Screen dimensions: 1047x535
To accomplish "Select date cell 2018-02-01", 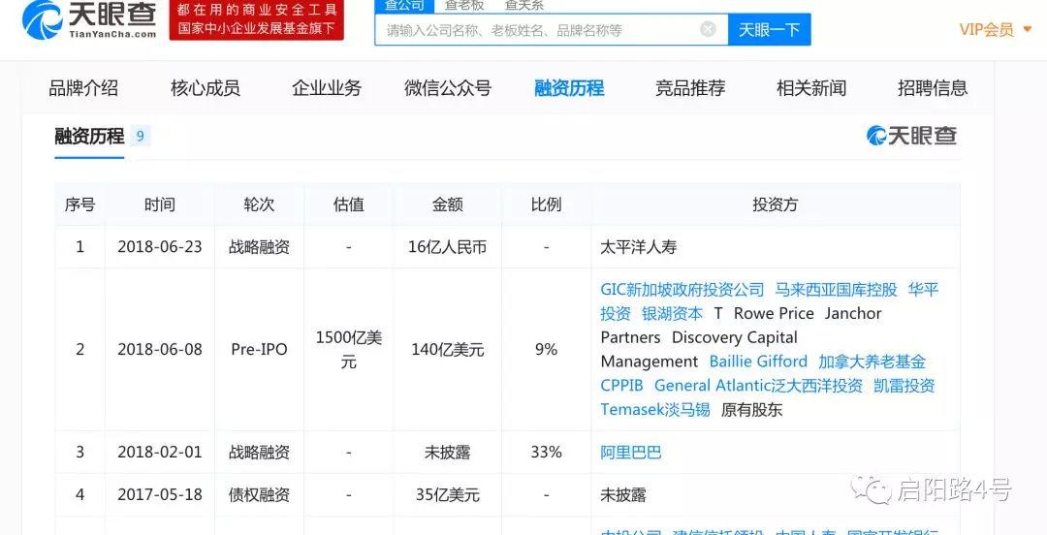I will 160,453.
